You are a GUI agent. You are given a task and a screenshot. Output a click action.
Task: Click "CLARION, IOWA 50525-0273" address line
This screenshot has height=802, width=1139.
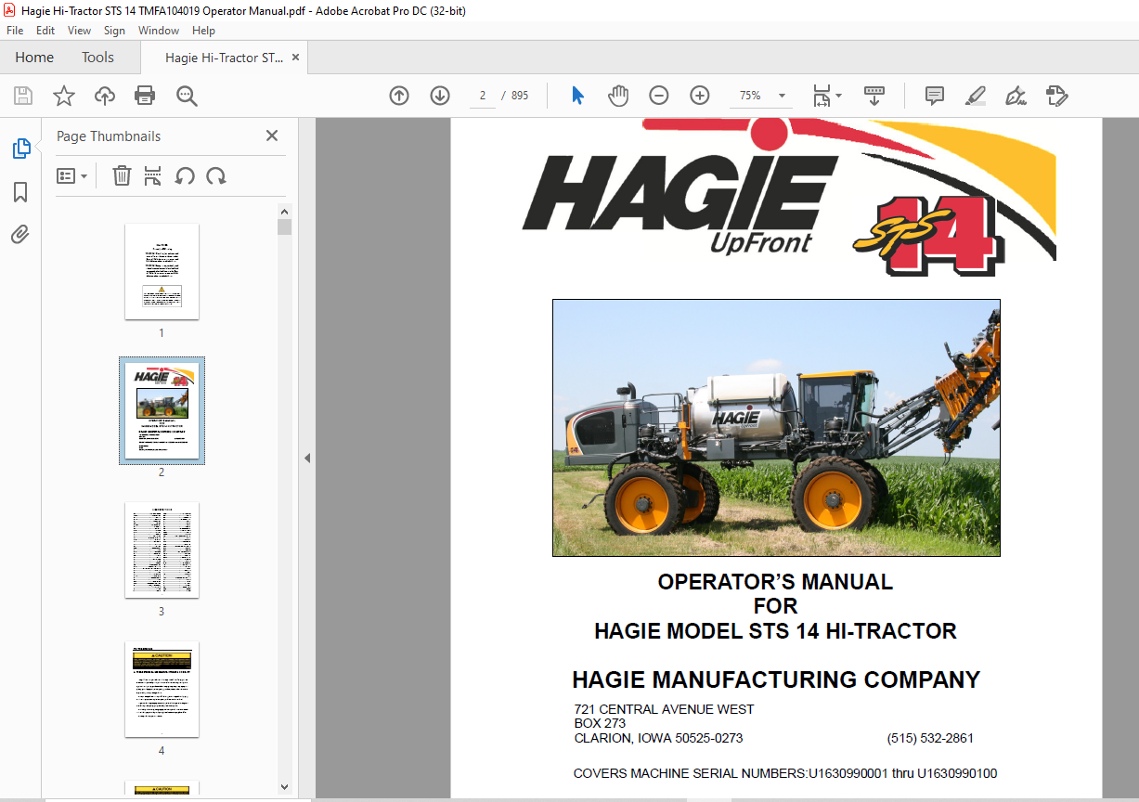coord(658,738)
